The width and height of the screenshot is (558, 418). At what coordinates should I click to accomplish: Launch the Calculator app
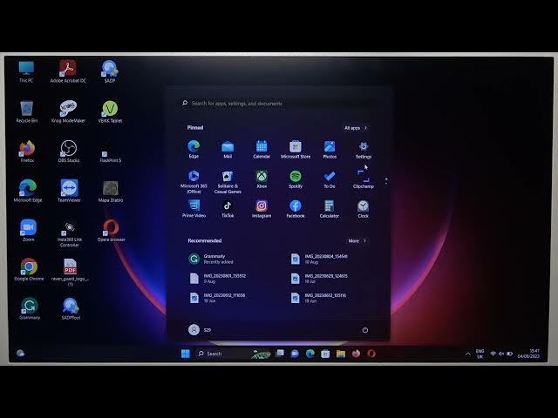tap(330, 209)
